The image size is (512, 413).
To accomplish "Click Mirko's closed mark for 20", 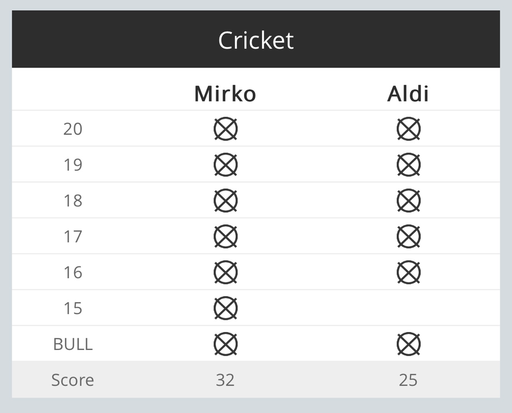I will click(x=225, y=129).
